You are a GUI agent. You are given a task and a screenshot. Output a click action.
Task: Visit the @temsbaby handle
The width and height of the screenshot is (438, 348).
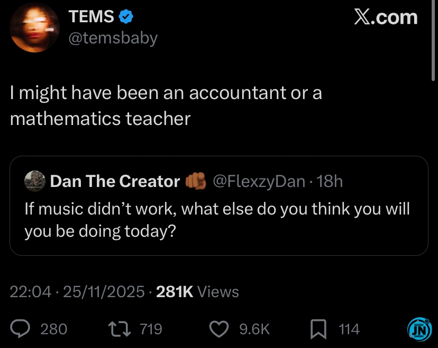(113, 38)
